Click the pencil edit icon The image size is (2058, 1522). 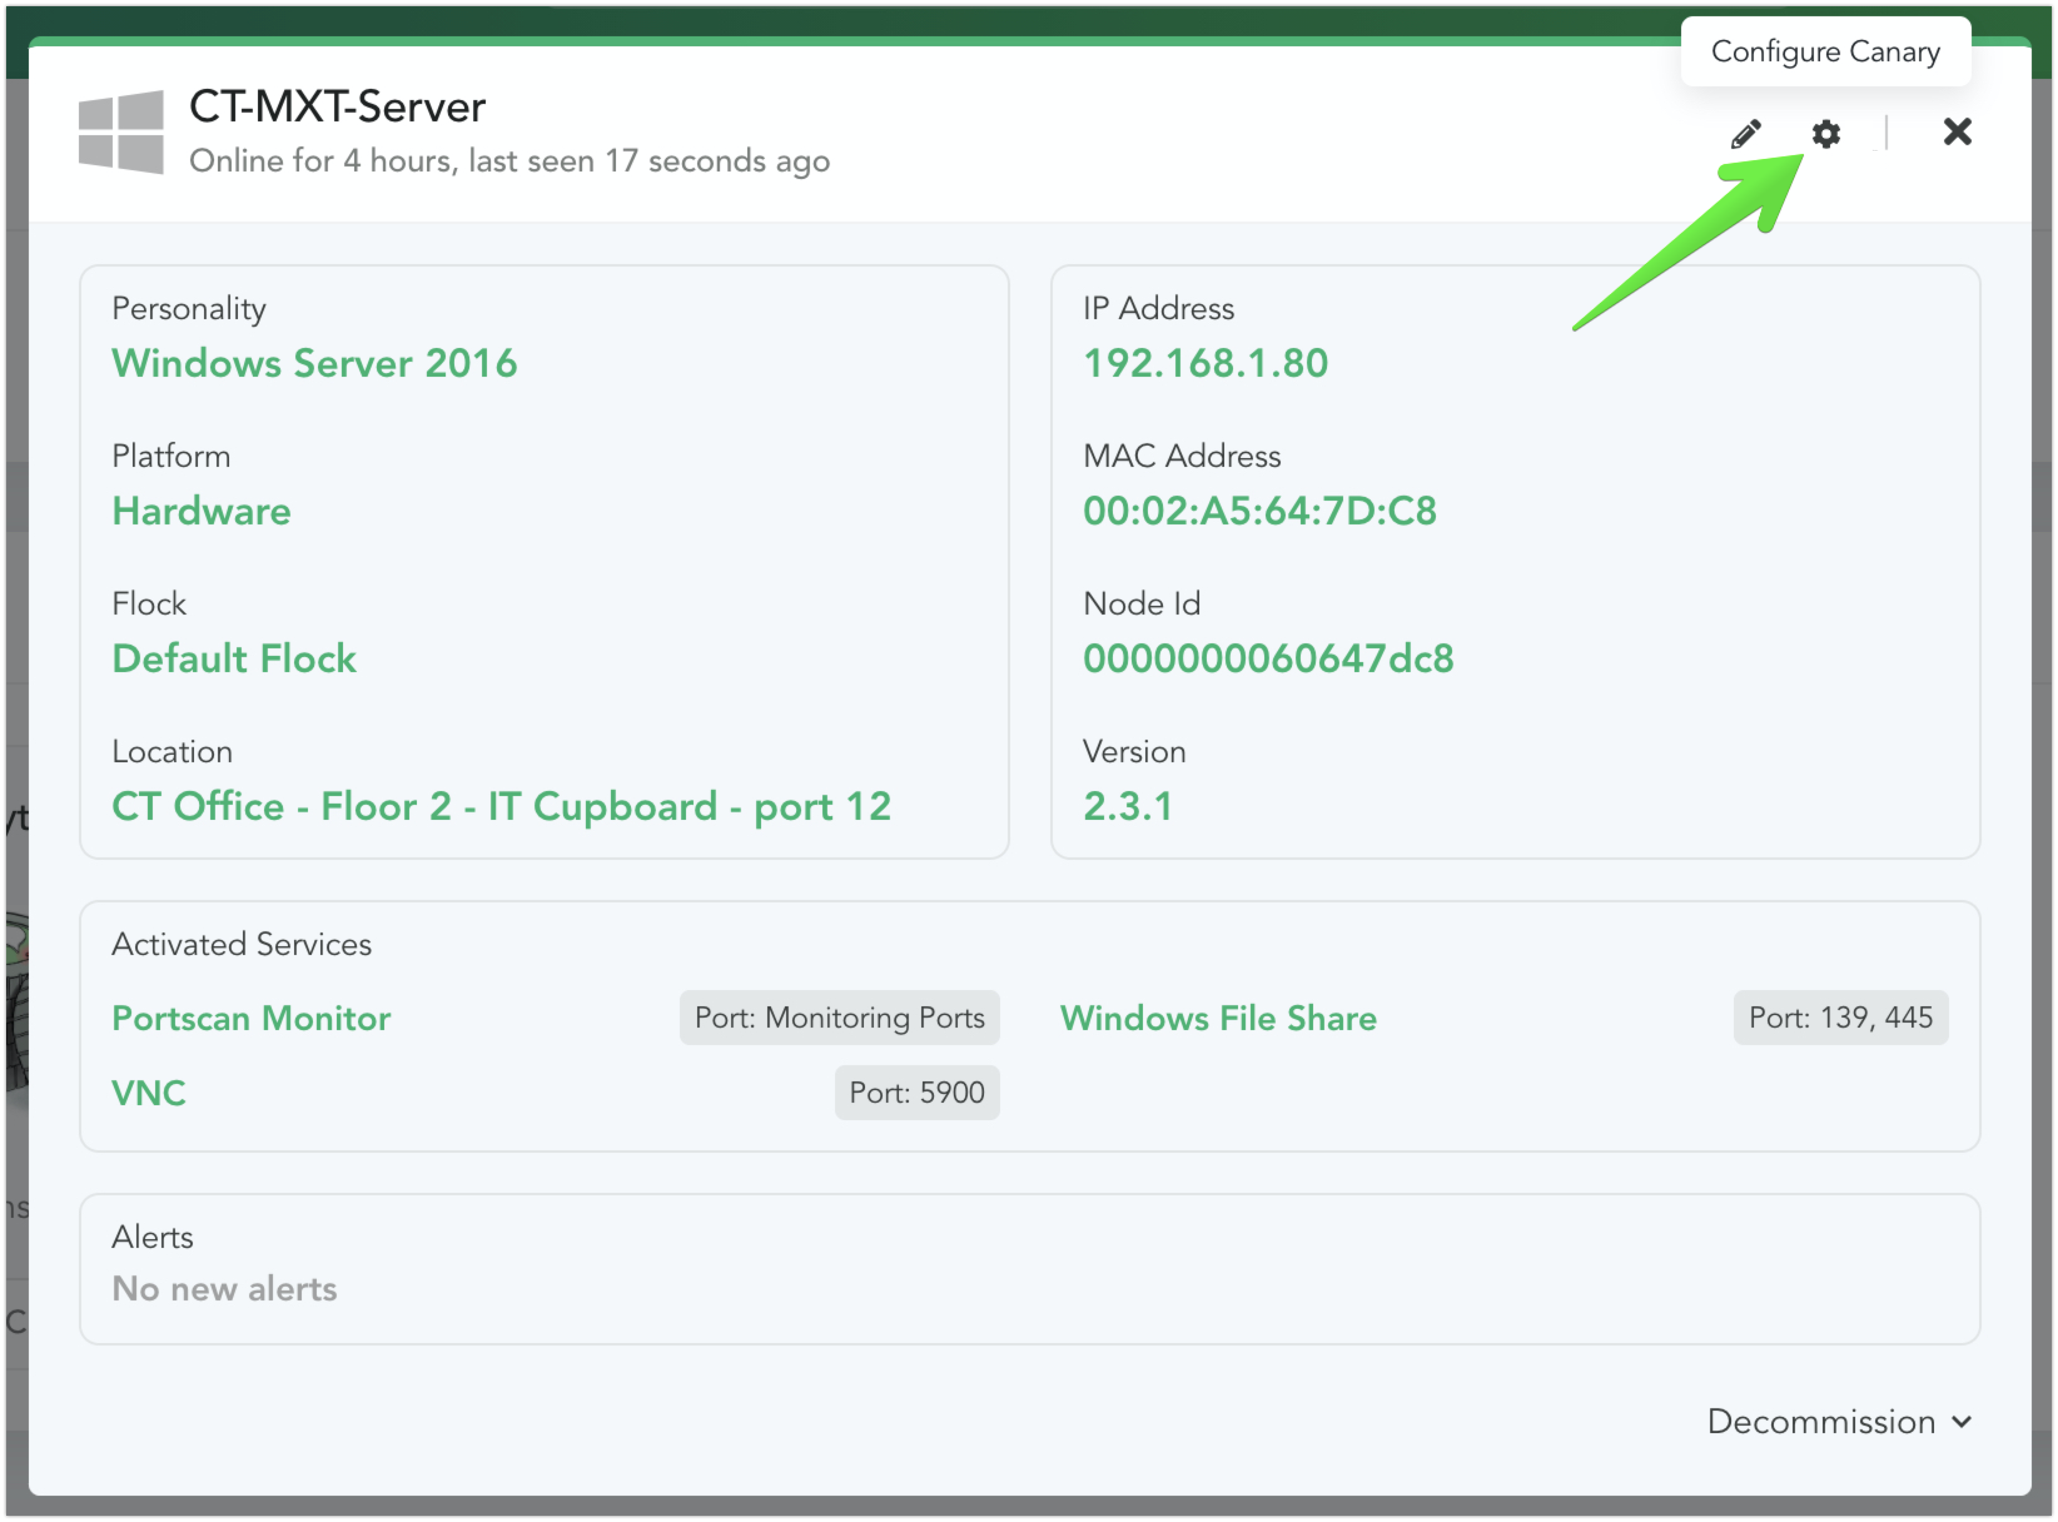(x=1746, y=135)
